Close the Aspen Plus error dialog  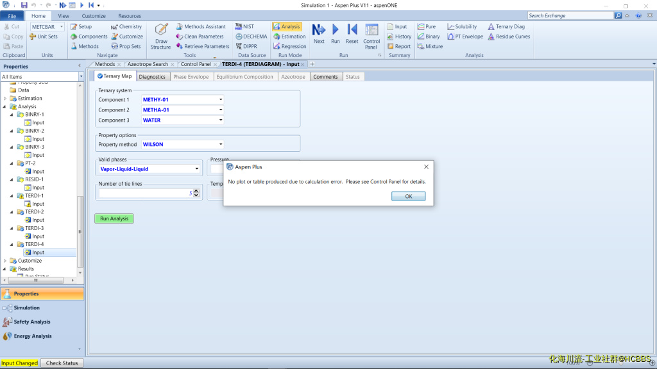tap(426, 167)
